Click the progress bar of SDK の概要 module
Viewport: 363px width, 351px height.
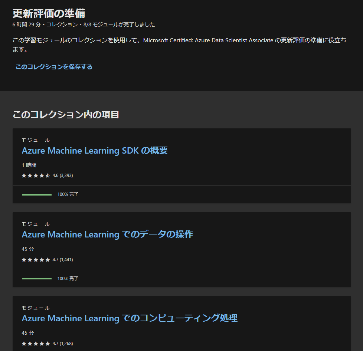pyautogui.click(x=37, y=194)
